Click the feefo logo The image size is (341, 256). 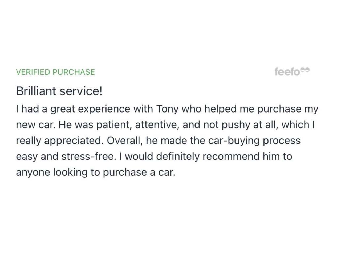point(287,72)
